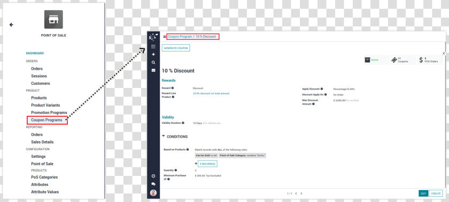
Task: Open Promotion Programs menu item
Action: tap(49, 112)
